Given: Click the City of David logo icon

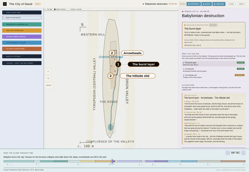Looking at the screenshot, I should point(5,4).
